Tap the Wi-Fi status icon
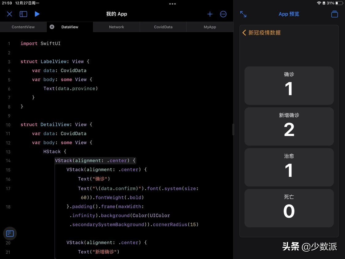The height and width of the screenshot is (259, 345). click(x=319, y=3)
